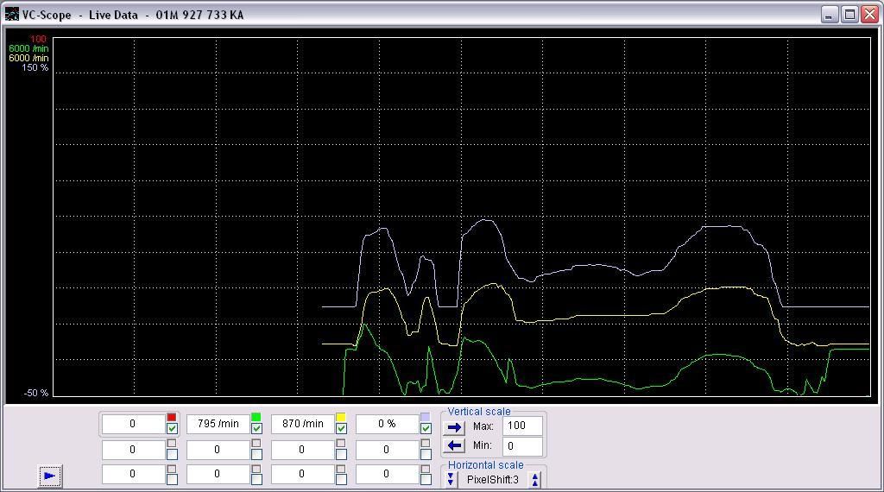
Task: Uncheck the red channel checkbox
Action: tap(172, 428)
